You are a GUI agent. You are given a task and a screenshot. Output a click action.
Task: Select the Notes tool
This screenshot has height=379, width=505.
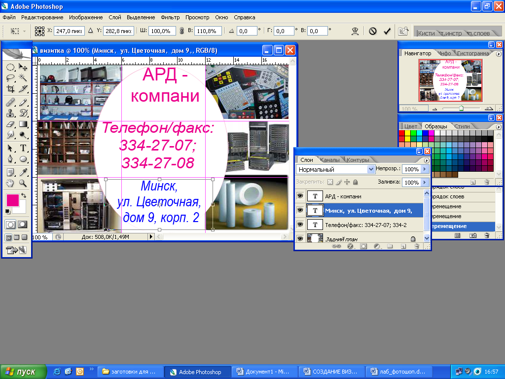tap(10, 172)
